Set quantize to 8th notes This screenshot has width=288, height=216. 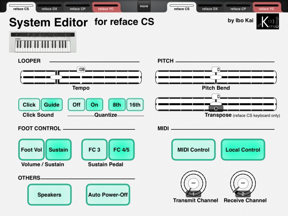point(117,105)
